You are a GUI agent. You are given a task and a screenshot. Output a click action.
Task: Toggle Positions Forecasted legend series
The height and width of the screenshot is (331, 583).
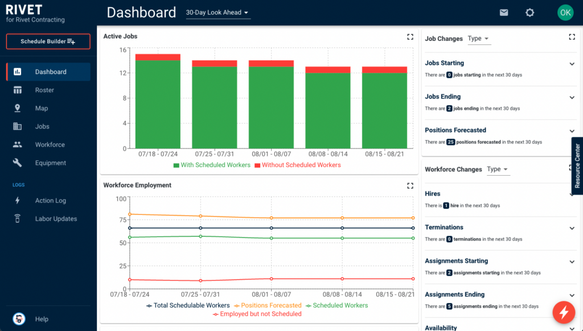click(268, 305)
